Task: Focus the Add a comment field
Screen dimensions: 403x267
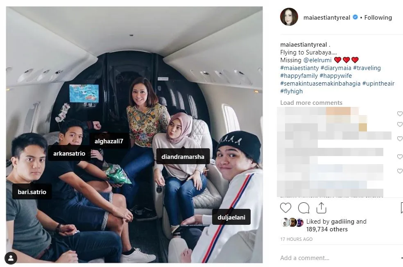Action: tap(339, 258)
